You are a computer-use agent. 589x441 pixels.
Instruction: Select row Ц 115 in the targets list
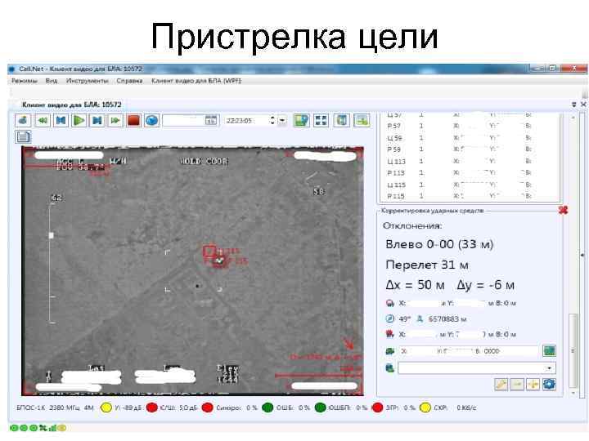[x=470, y=185]
